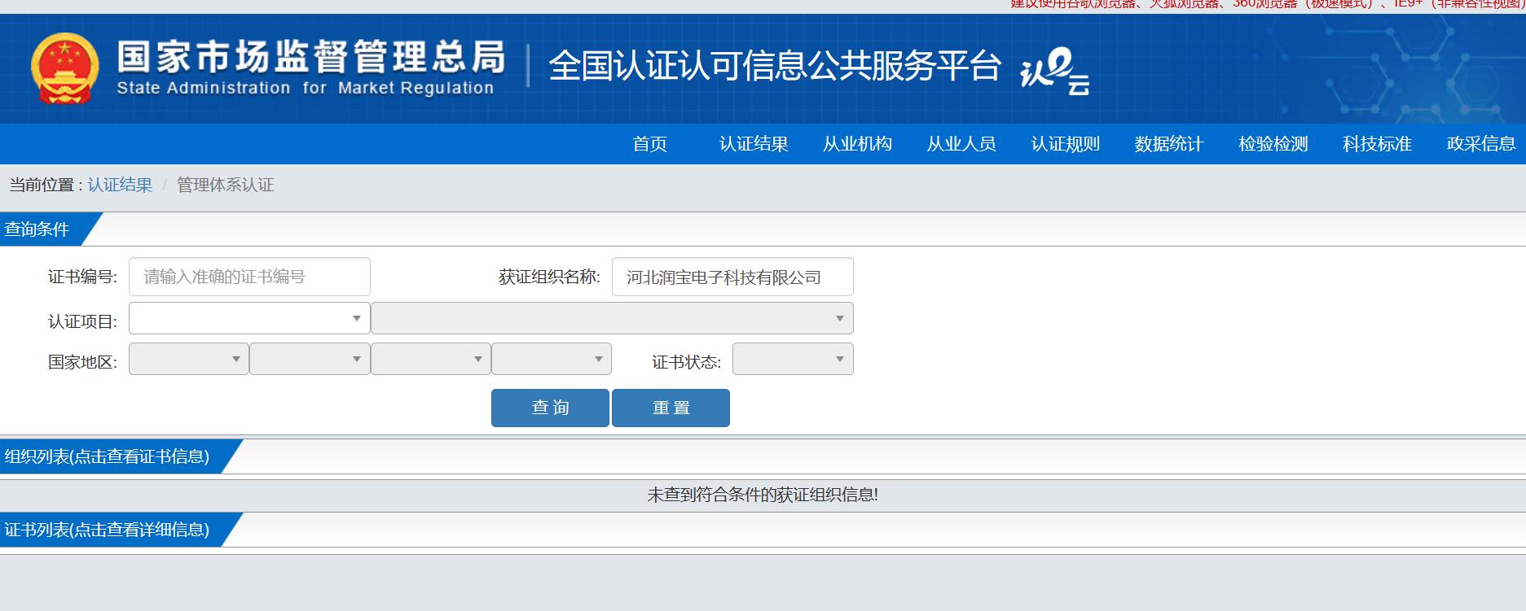The height and width of the screenshot is (611, 1526).
Task: Open the 认证规则 menu item
Action: (x=1065, y=144)
